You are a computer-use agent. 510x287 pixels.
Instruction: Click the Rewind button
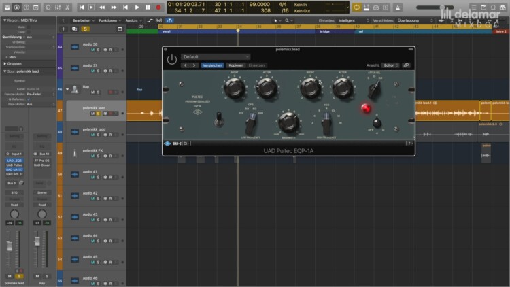pos(102,7)
